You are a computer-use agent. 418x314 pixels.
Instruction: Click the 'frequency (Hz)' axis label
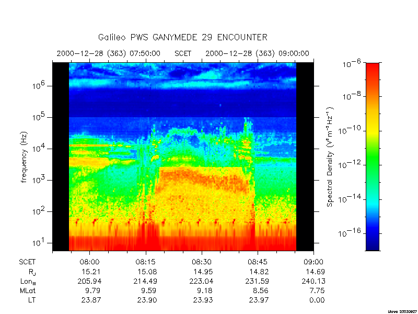pyautogui.click(x=24, y=157)
